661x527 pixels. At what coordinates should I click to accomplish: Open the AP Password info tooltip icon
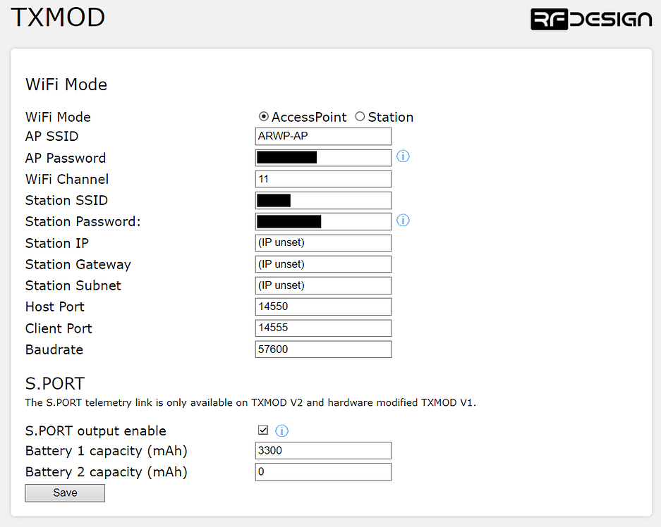[403, 156]
